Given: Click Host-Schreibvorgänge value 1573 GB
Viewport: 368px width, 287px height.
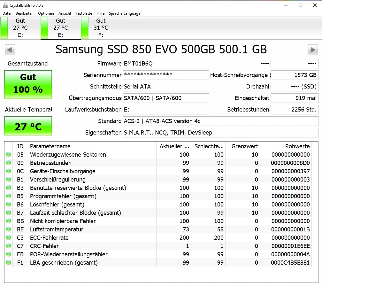Looking at the screenshot, I should coord(295,75).
